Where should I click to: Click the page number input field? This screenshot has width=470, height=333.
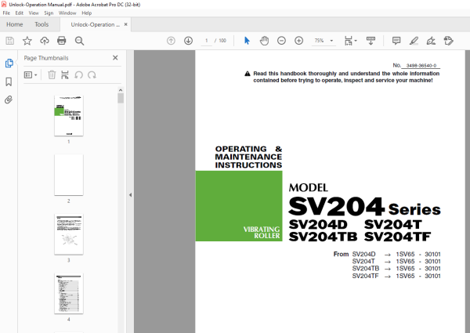coord(206,41)
